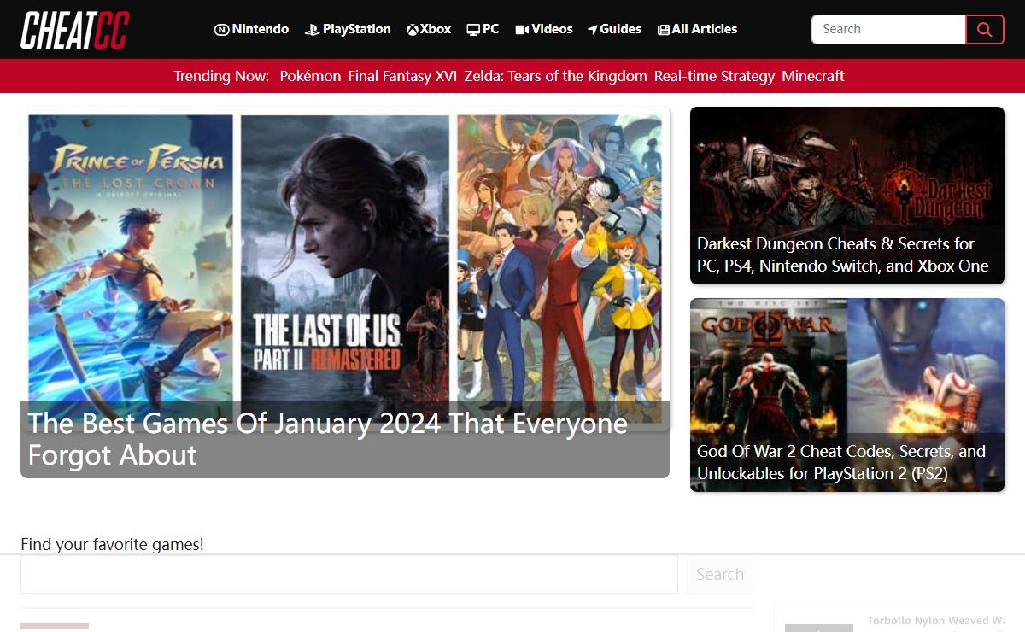Open the Nintendo section
This screenshot has width=1025, height=632.
coord(251,29)
